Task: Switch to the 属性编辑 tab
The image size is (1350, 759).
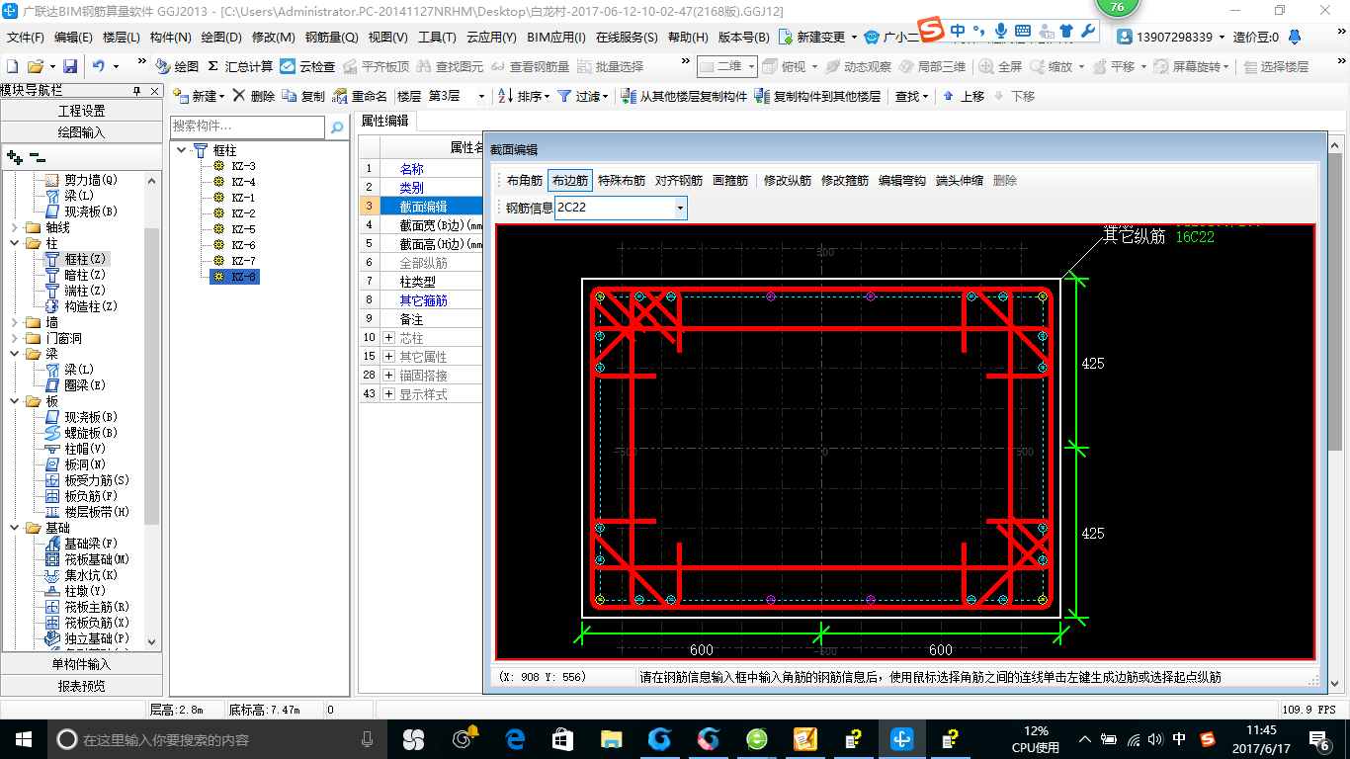Action: pos(385,121)
